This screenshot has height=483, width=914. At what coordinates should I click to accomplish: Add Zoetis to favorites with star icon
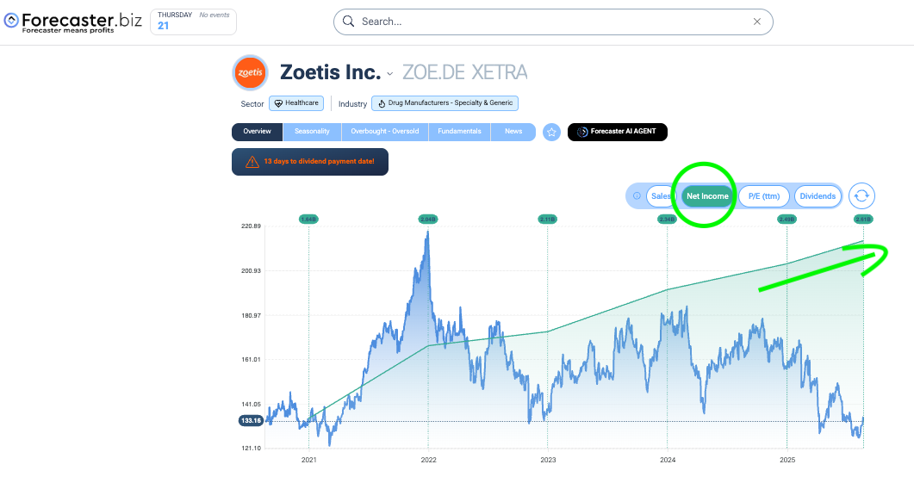pyautogui.click(x=551, y=133)
